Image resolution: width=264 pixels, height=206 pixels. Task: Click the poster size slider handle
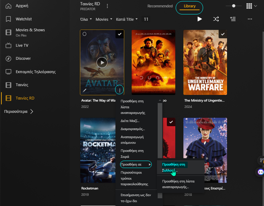click(233, 6)
